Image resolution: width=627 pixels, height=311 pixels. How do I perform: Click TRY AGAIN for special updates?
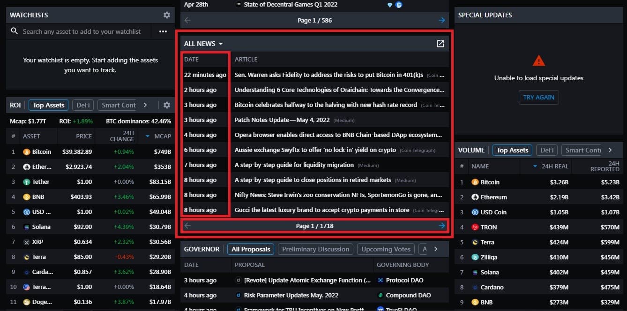pos(538,97)
